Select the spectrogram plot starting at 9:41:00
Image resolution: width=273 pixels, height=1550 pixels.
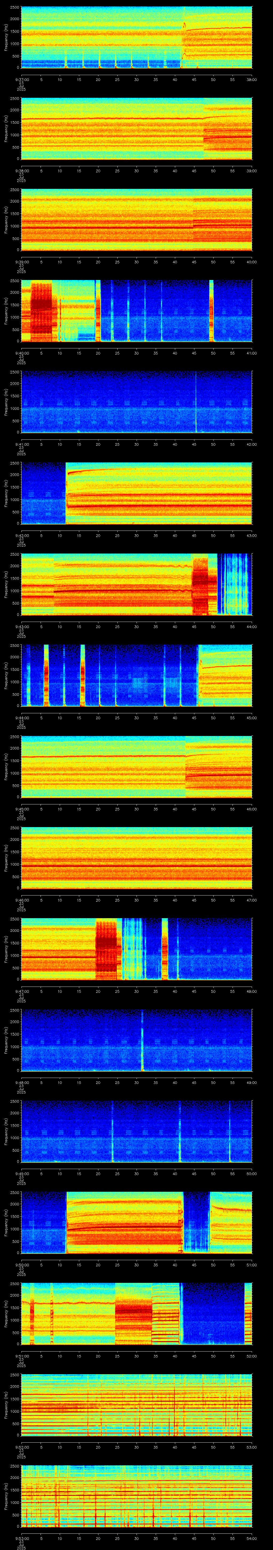136,402
